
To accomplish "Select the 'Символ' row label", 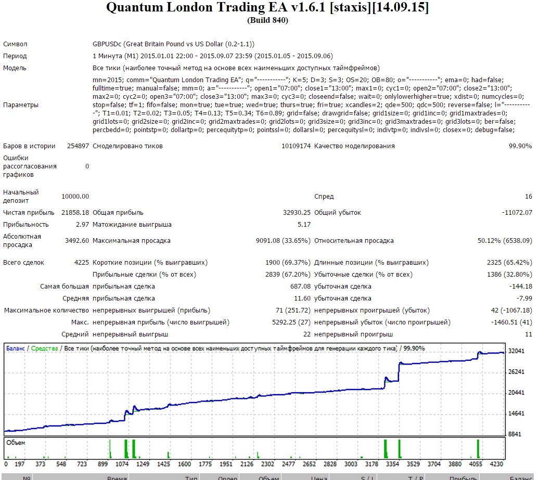I will 15,44.
